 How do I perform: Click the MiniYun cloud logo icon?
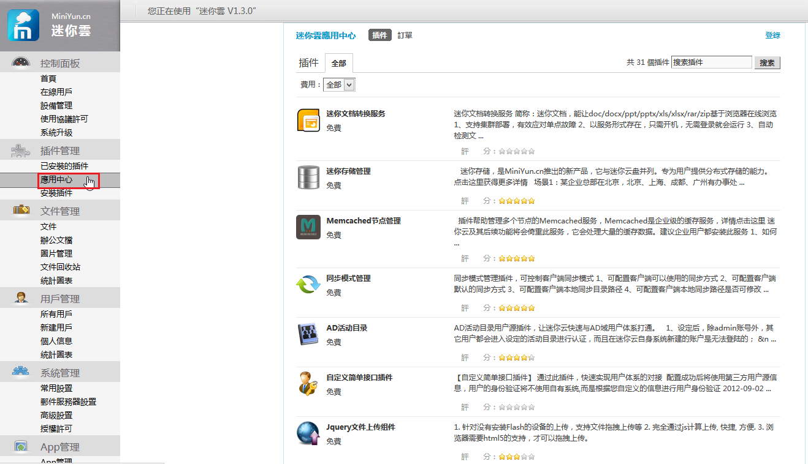pyautogui.click(x=23, y=25)
